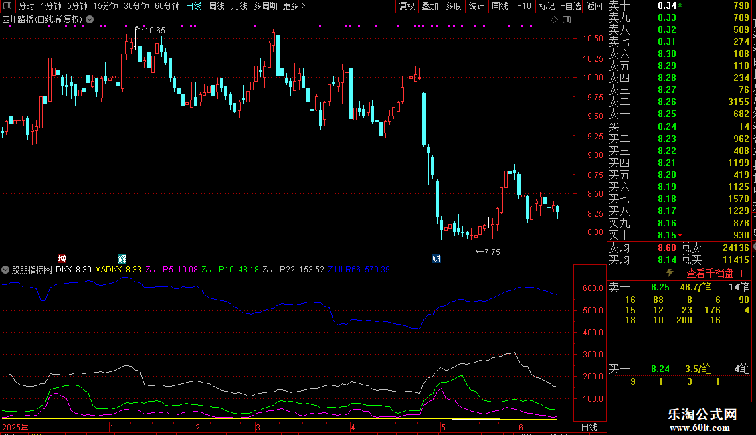
Task: Click the diamond icon above main chart
Action: click(x=555, y=20)
